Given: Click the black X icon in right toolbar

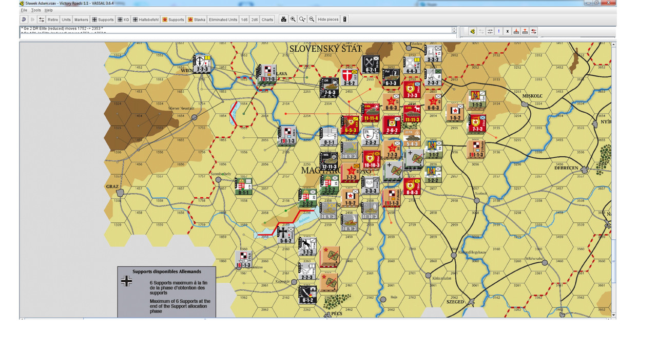Looking at the screenshot, I should click(508, 31).
